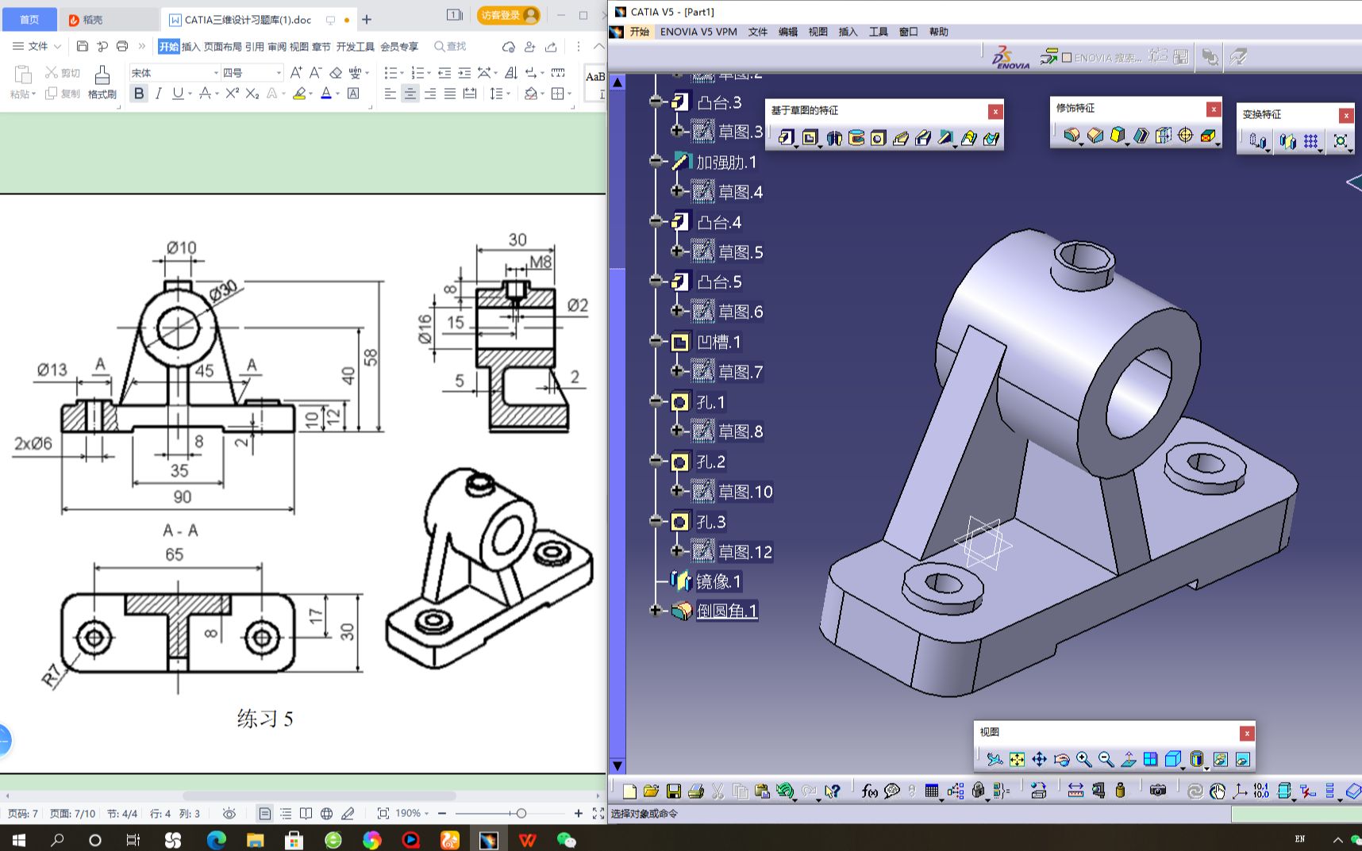Open the 页面布局 tab in WPS
Viewport: 1362px width, 851px height.
point(222,46)
